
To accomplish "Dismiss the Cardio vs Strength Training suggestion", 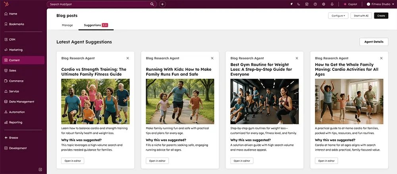I will pos(127,58).
